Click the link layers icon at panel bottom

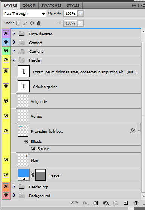[74, 203]
